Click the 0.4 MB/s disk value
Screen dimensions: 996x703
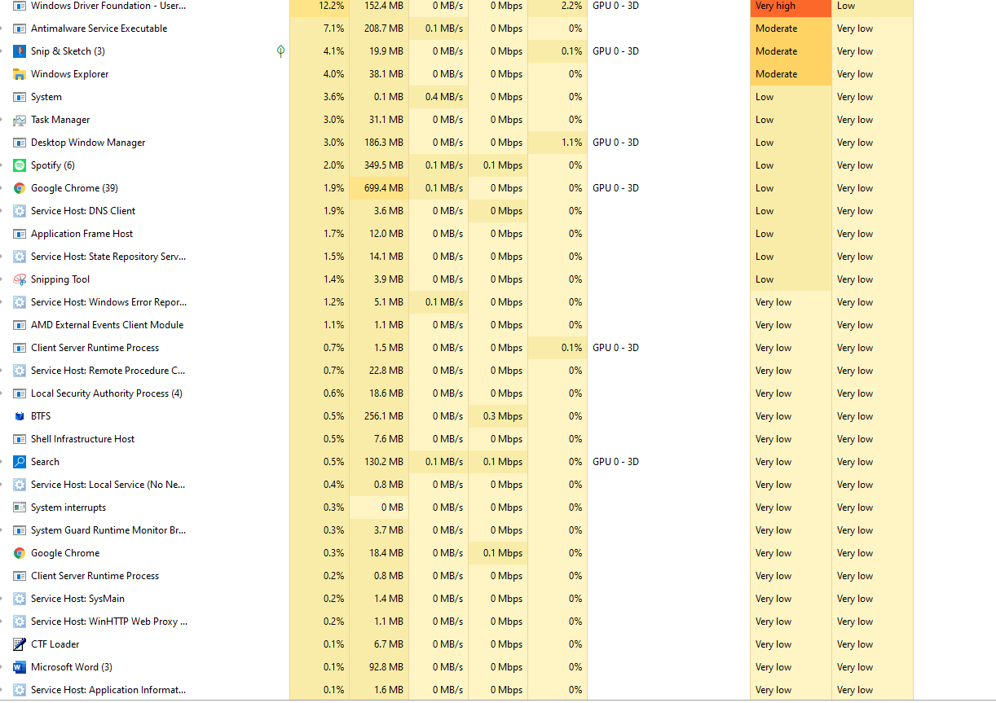[x=444, y=97]
